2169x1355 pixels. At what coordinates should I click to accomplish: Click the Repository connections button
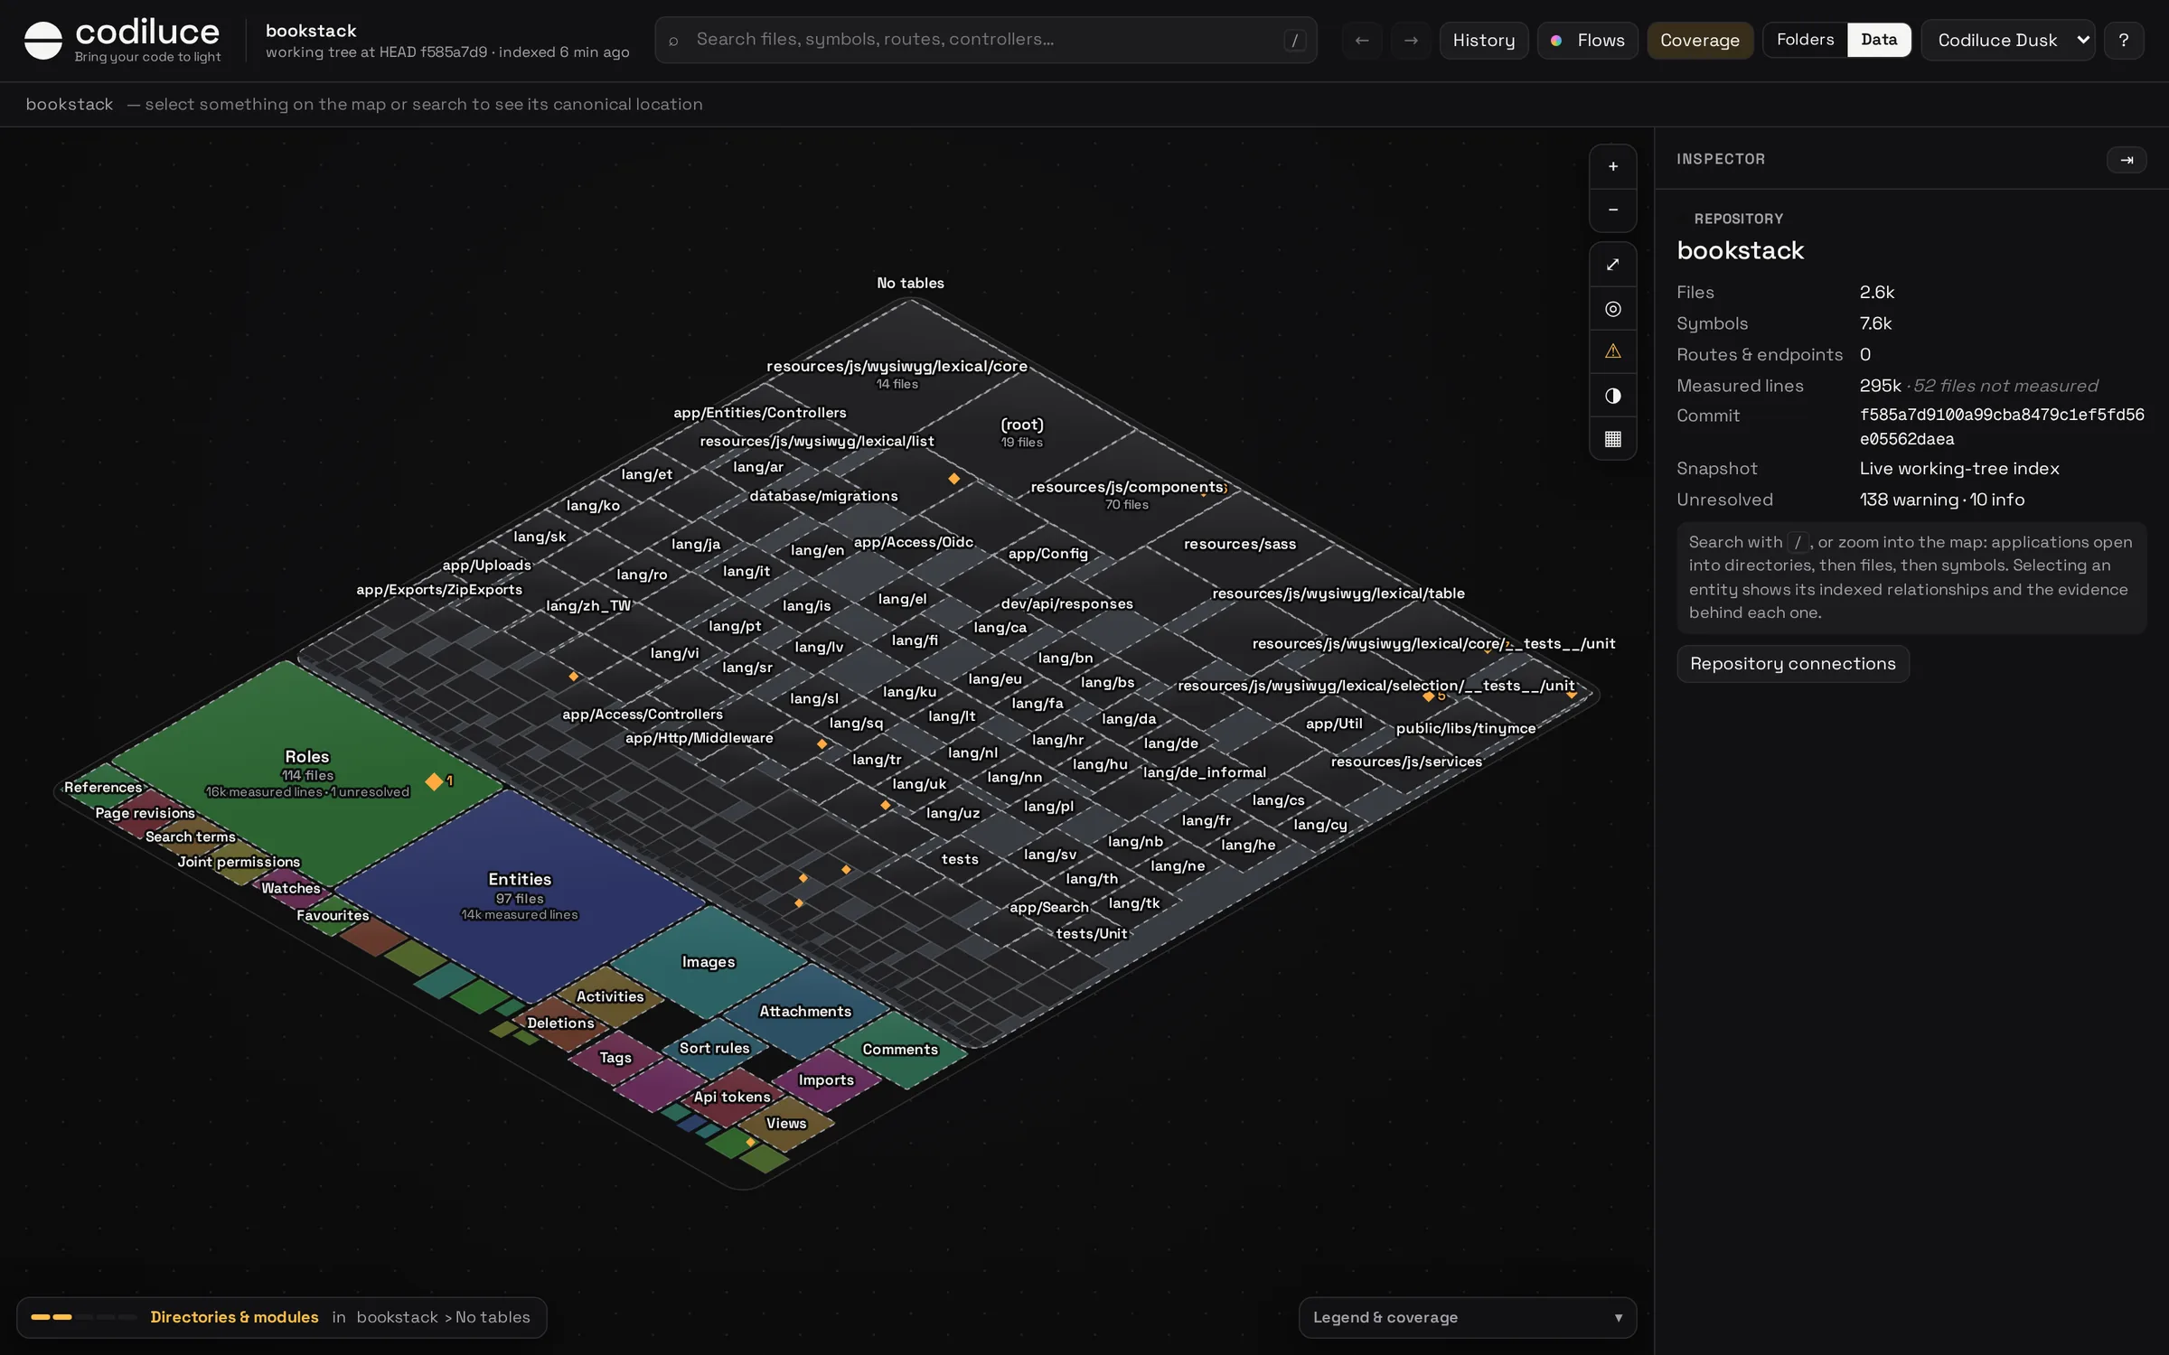point(1792,664)
